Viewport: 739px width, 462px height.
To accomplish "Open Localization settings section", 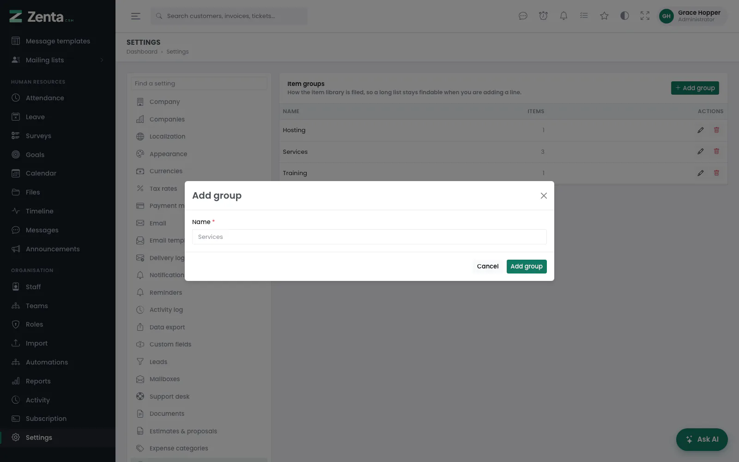I will 199,137.
